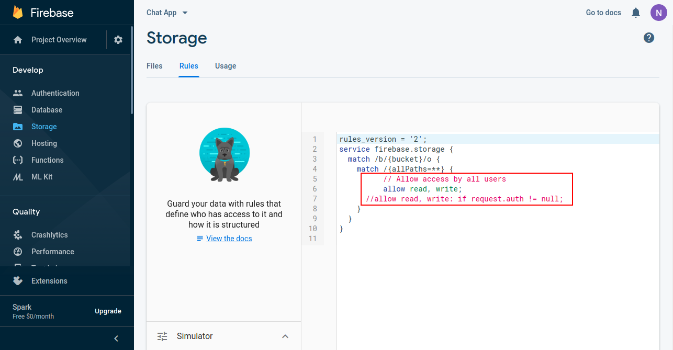673x350 pixels.
Task: Click the sidebar vertical scrollbar
Action: (132, 70)
